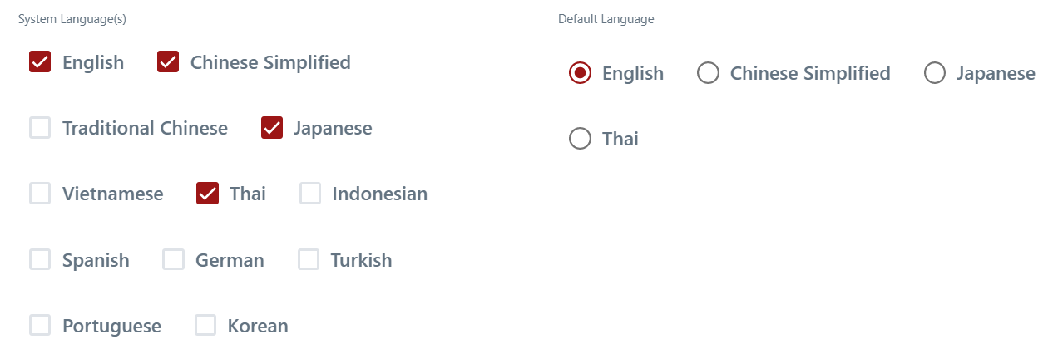The width and height of the screenshot is (1053, 359).
Task: Select English as default language radio
Action: 580,73
